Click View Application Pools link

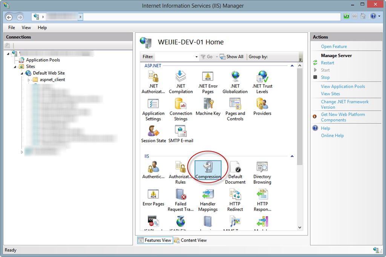(343, 86)
